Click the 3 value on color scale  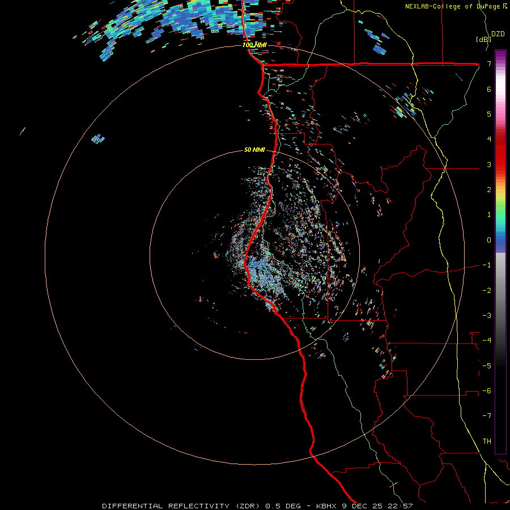tap(489, 164)
